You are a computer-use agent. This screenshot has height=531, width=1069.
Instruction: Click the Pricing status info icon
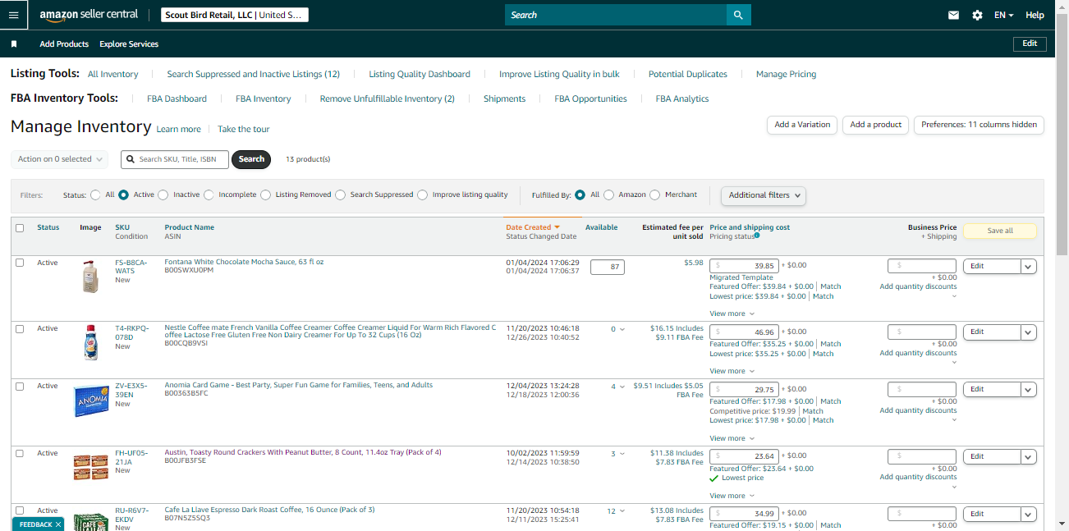point(756,236)
